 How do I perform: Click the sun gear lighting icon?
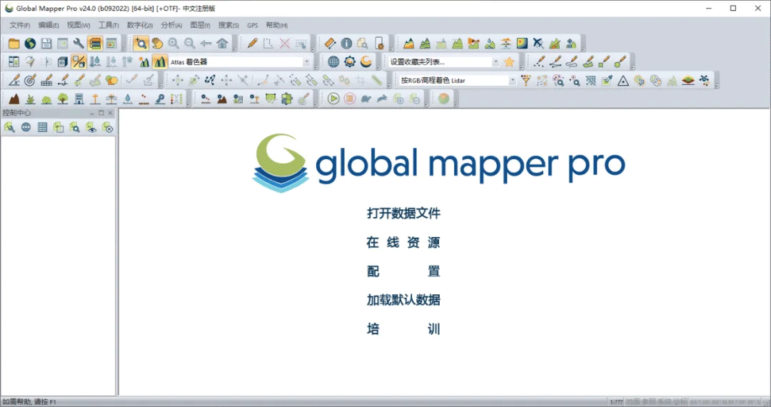(x=350, y=62)
